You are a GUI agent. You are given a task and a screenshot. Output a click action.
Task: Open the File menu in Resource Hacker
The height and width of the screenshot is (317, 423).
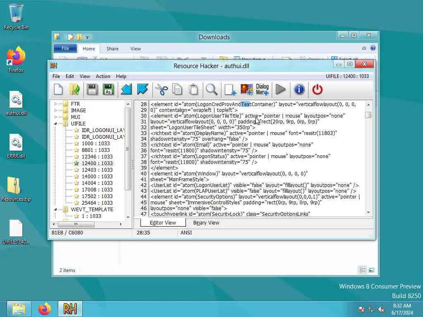(x=56, y=76)
